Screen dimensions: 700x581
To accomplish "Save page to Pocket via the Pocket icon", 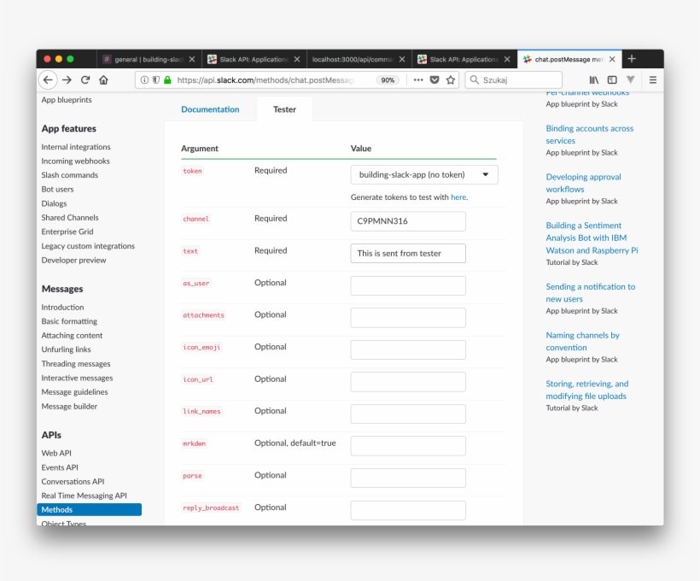I will 434,79.
